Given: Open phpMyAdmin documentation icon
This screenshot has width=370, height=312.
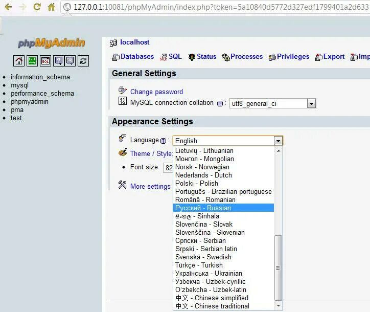Looking at the screenshot, I should (x=59, y=61).
